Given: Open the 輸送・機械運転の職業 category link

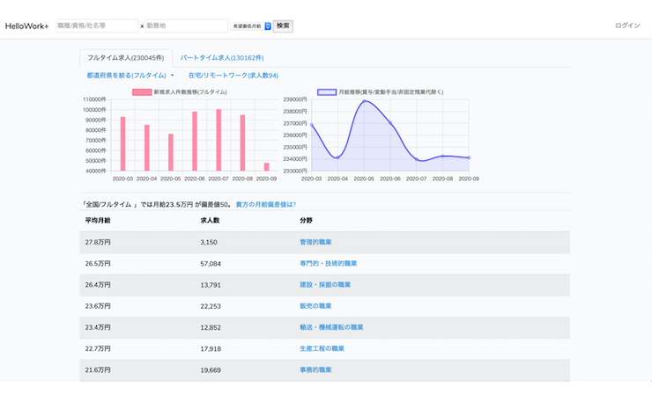Looking at the screenshot, I should [331, 327].
